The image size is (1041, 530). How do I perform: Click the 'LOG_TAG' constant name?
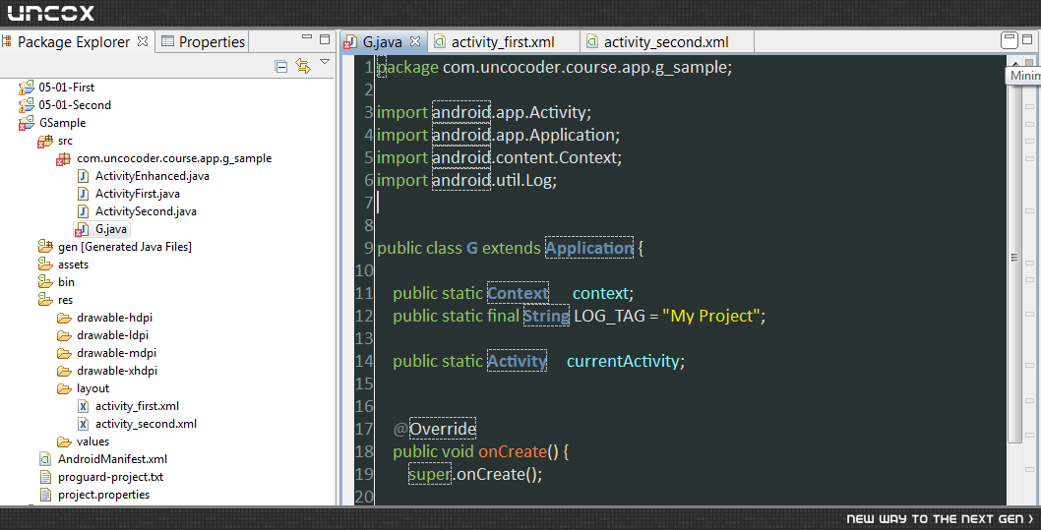click(x=609, y=316)
